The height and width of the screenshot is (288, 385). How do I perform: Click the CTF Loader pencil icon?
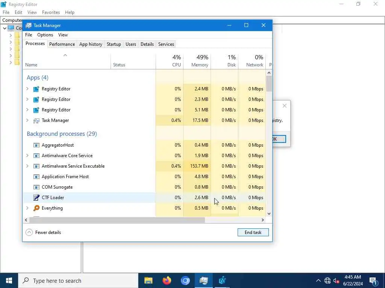click(x=36, y=197)
